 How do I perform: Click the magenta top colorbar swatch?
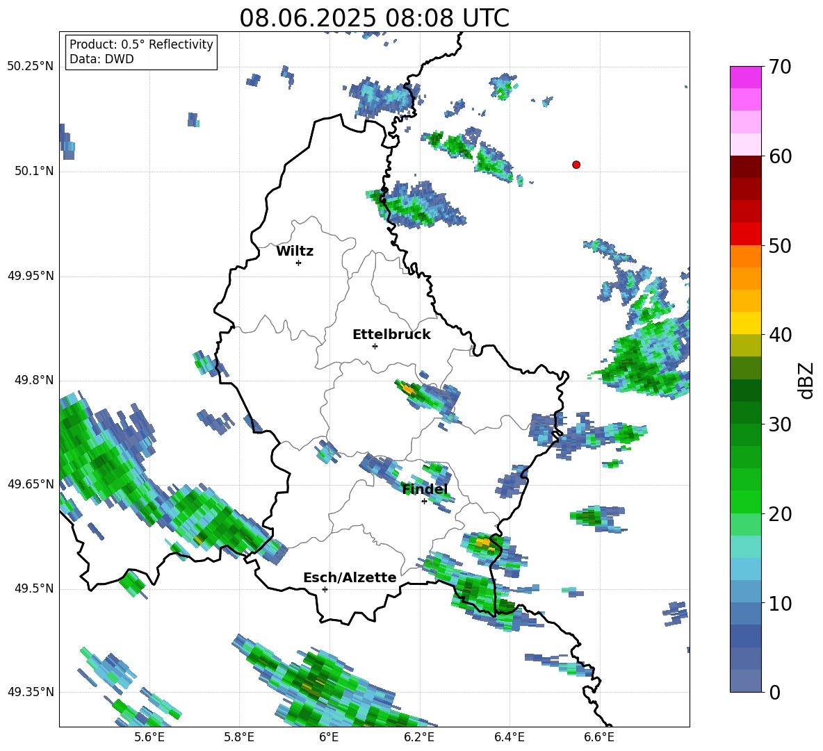(x=745, y=77)
